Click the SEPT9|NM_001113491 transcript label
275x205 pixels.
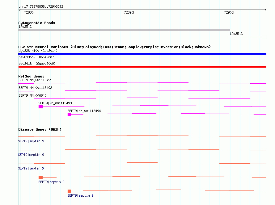pyautogui.click(x=35, y=80)
